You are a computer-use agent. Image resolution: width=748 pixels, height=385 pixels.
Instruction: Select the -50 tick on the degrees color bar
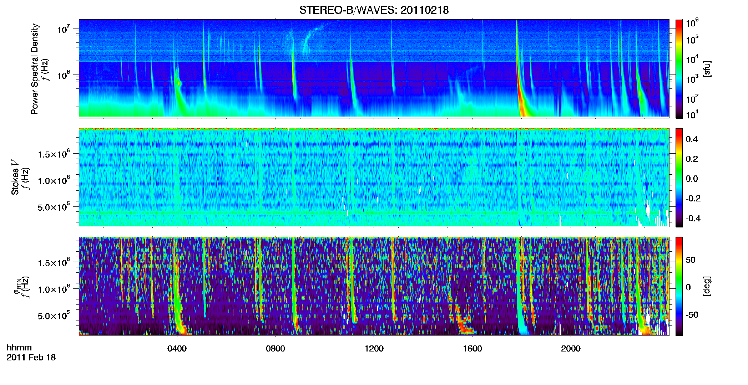692,315
